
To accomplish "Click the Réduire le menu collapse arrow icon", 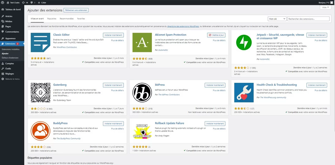I will click(x=3, y=79).
